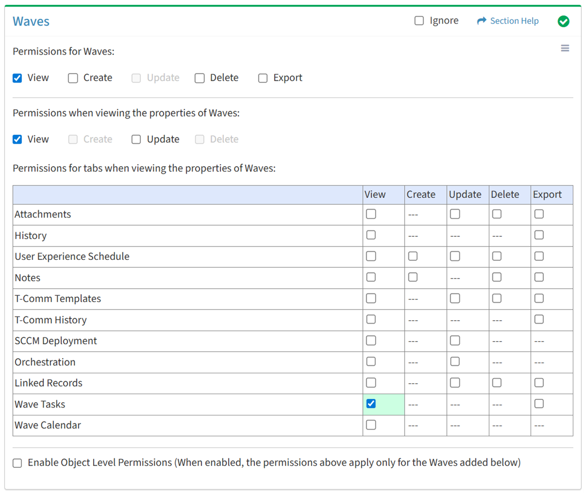Uncheck View for Waves properties

[x=18, y=140]
